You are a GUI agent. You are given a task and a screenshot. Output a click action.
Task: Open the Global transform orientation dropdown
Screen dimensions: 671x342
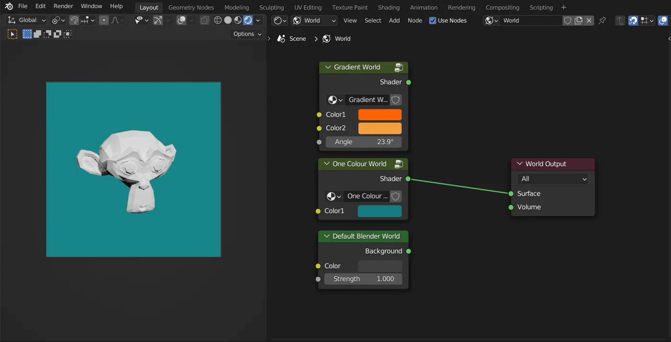[26, 20]
